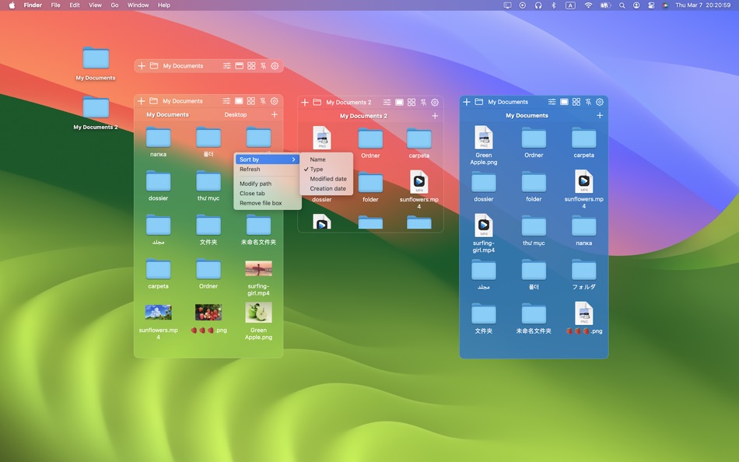
Task: Expand the collapsed file box with its window icon
Action: point(240,66)
